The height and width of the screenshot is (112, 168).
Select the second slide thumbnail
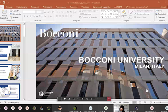tap(10, 52)
